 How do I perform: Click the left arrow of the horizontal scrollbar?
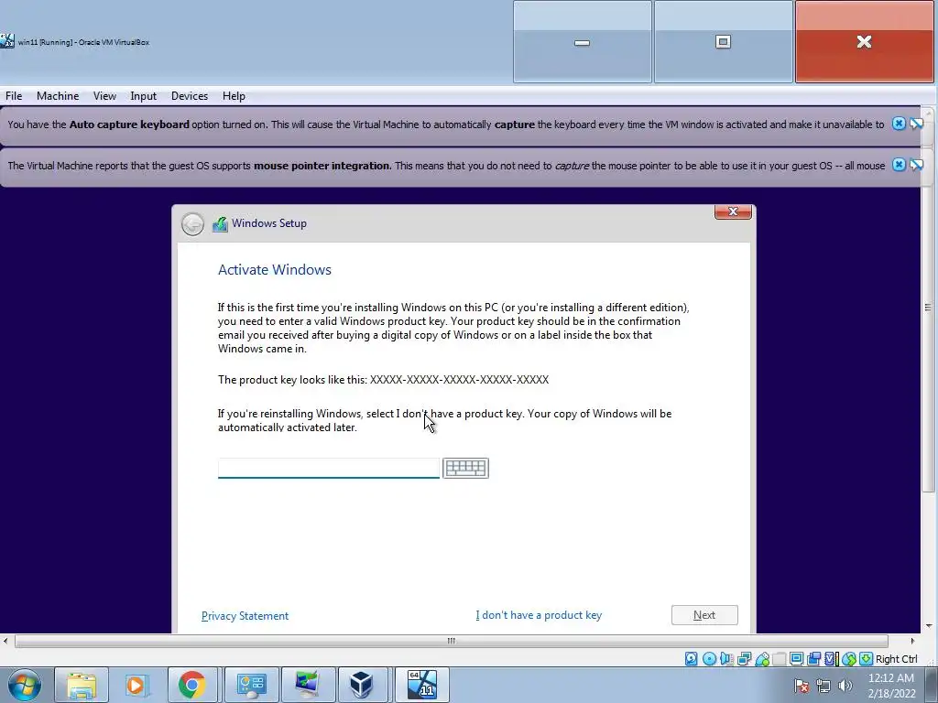(5, 641)
